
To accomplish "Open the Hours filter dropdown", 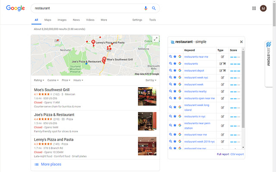I will [78, 80].
